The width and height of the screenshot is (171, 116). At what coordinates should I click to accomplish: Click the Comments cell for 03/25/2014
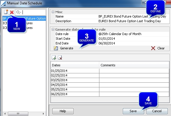134,80
